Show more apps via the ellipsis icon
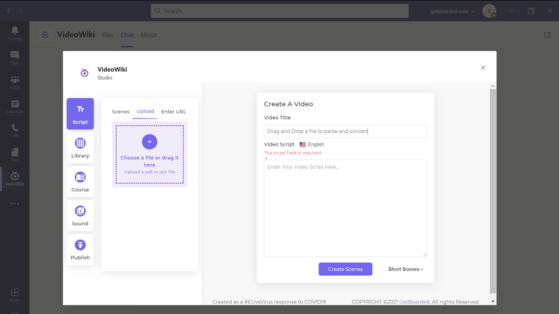 (15, 204)
